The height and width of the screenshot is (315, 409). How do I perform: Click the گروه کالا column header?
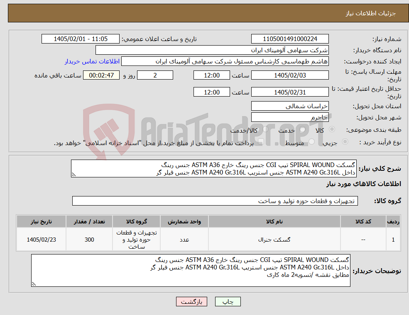click(x=137, y=222)
